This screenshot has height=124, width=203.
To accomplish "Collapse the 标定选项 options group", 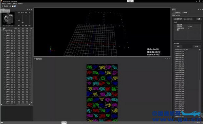I will click(175, 25).
